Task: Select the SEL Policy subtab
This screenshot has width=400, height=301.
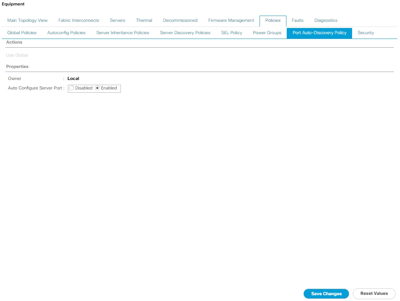Action: click(x=231, y=33)
